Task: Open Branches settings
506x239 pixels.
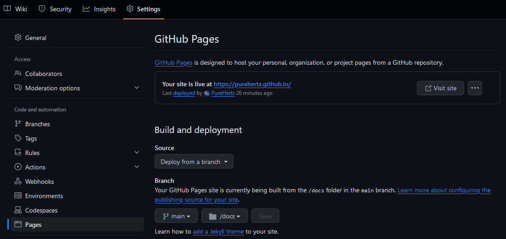Action: point(77,124)
